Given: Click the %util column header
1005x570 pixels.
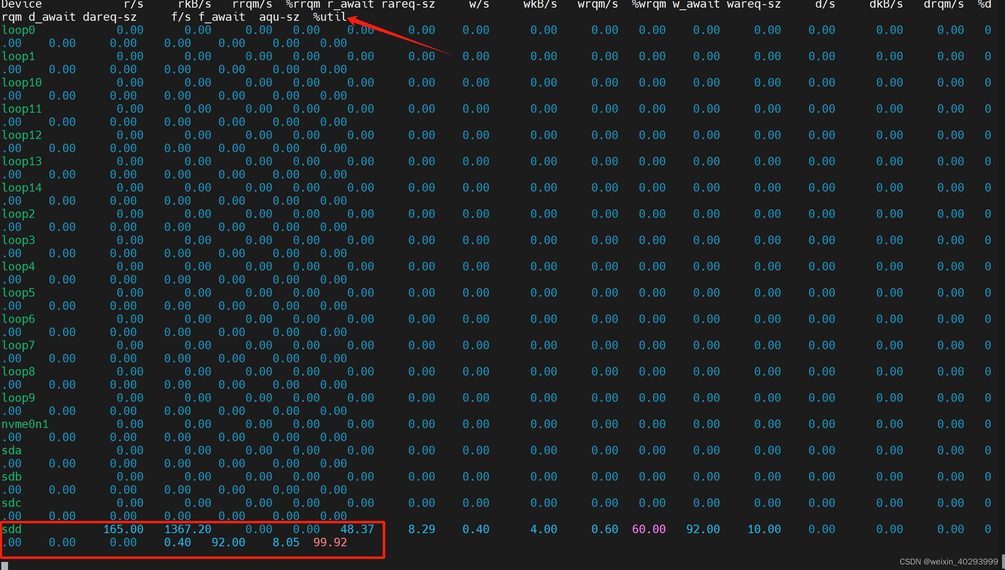Looking at the screenshot, I should (x=330, y=17).
